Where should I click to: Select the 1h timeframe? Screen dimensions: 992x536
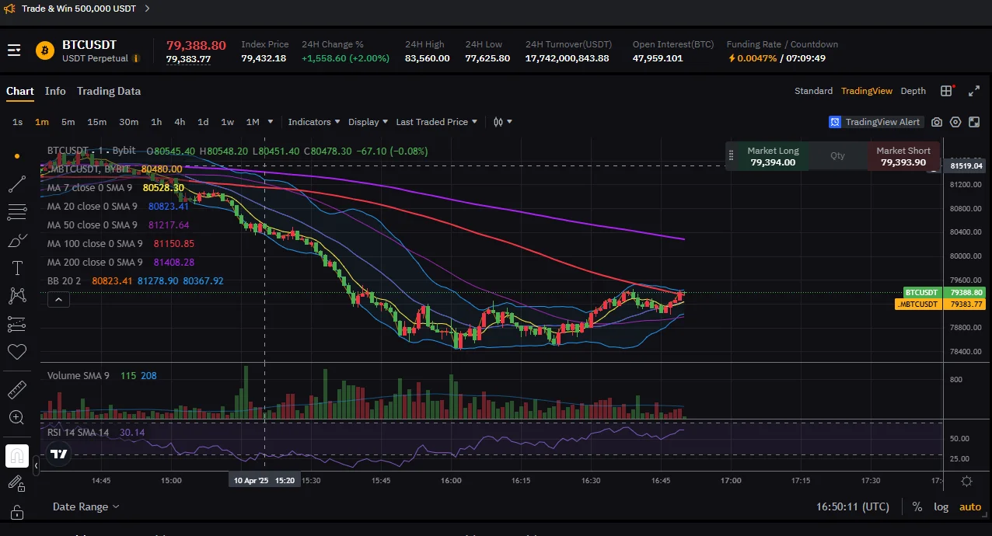(x=156, y=122)
